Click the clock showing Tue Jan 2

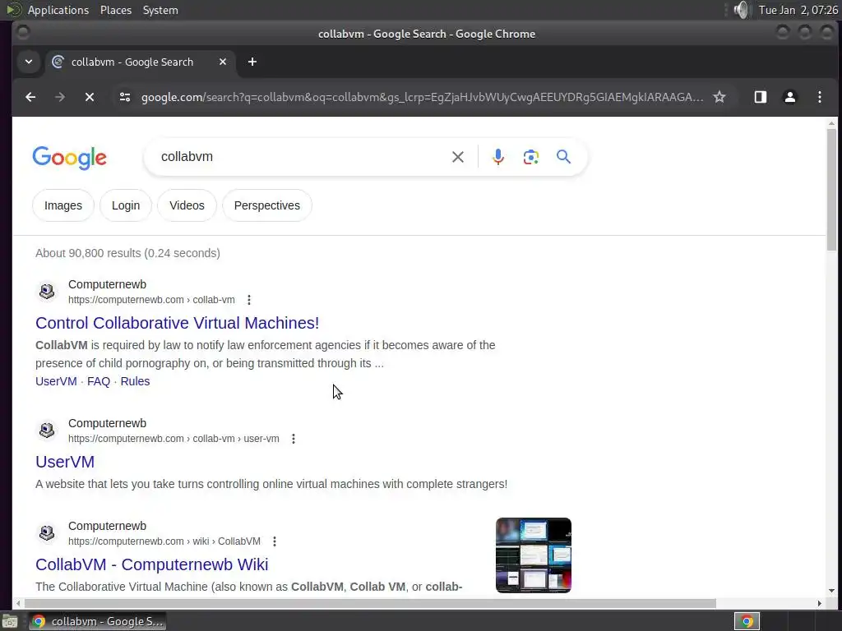[798, 10]
